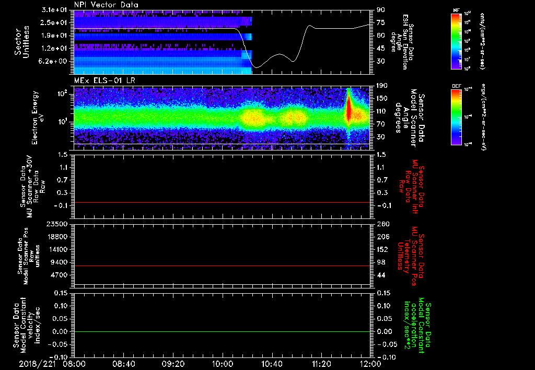Screen dimensions: 535x370
Task: Click the 75 degree Sun elevation tick
Action: point(381,22)
